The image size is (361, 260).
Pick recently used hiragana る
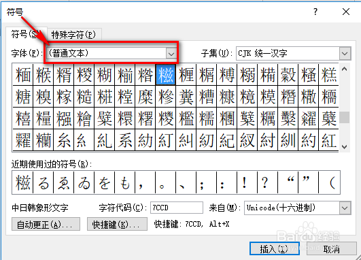pyautogui.click(x=44, y=182)
